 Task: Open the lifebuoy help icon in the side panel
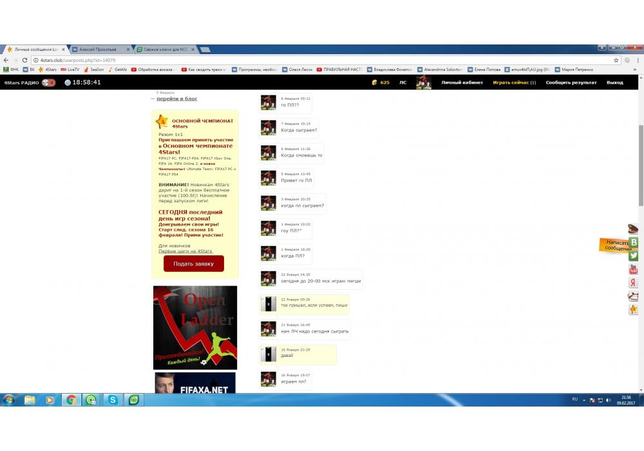click(633, 296)
